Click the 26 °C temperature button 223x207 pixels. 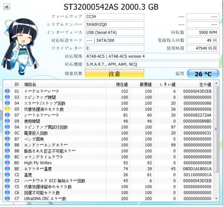(203, 74)
